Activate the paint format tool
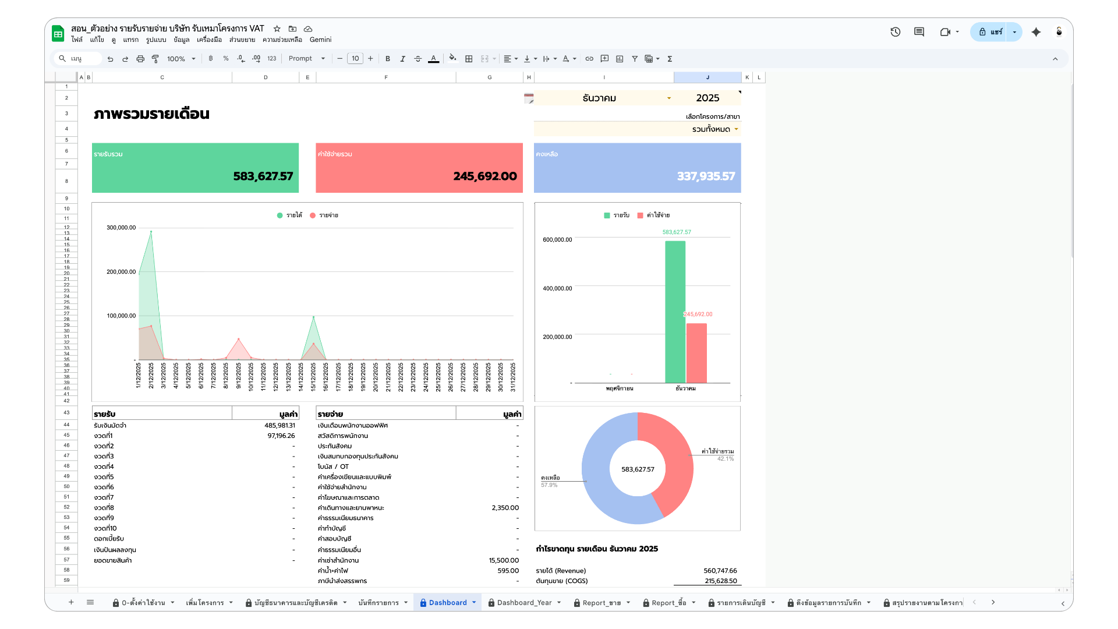The image size is (1118, 629). pyautogui.click(x=155, y=59)
